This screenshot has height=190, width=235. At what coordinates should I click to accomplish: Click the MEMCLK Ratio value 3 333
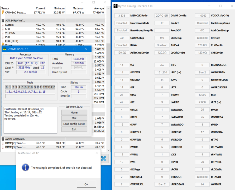point(122,16)
